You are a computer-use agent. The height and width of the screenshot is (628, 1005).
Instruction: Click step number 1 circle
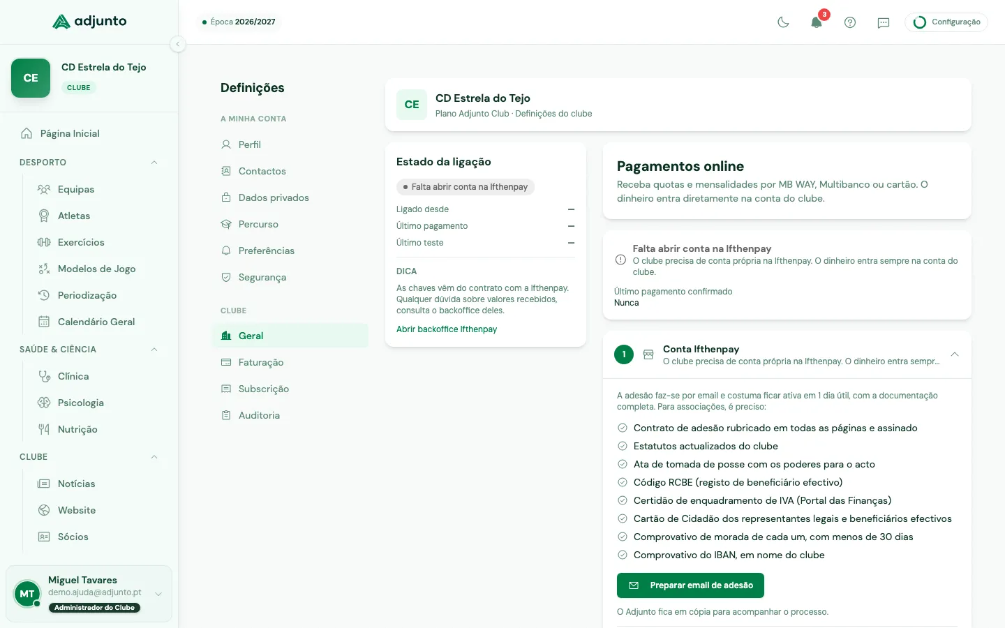pyautogui.click(x=624, y=354)
